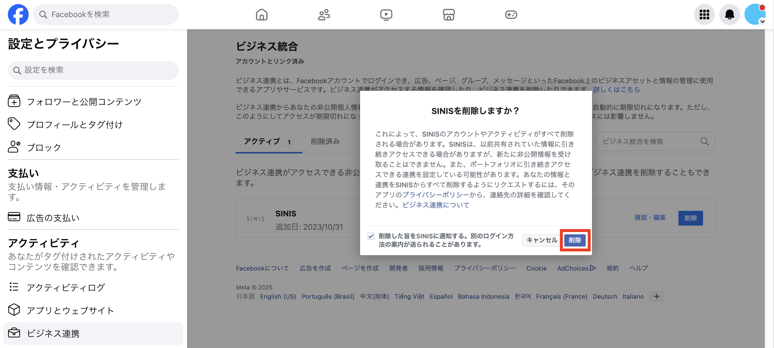
Task: Open the Menu grid icon
Action: pyautogui.click(x=704, y=14)
